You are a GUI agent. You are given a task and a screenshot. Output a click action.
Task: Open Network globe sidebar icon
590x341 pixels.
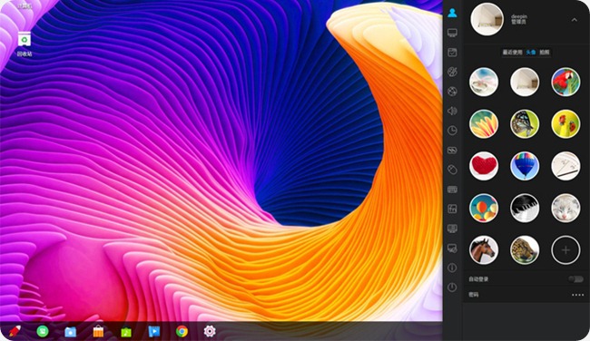pyautogui.click(x=452, y=92)
